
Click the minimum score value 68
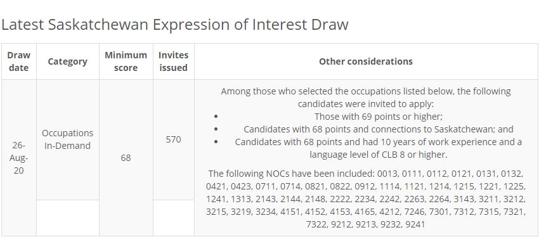click(x=126, y=158)
